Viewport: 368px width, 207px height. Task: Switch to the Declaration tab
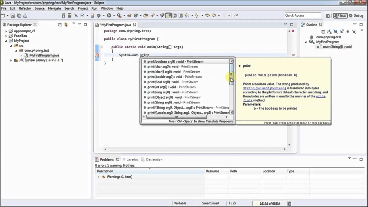(152, 159)
